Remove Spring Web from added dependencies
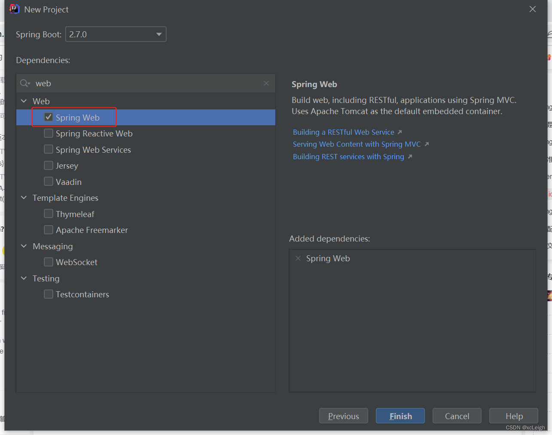This screenshot has height=435, width=552. pyautogui.click(x=298, y=258)
